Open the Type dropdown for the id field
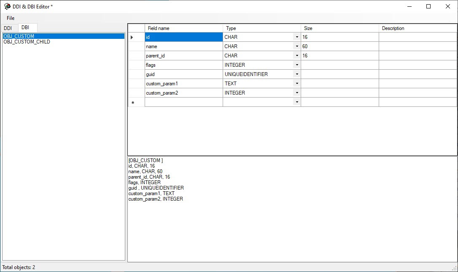The width and height of the screenshot is (458, 272). pos(297,37)
